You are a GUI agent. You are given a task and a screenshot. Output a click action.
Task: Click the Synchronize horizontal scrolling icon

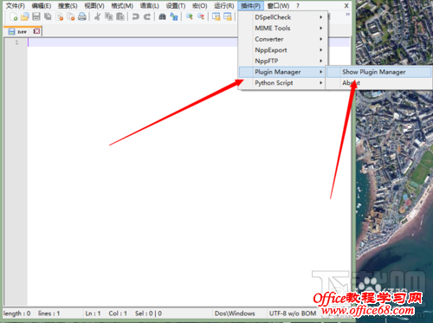(228, 16)
